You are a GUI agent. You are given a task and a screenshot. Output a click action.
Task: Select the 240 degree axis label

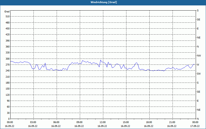pos(8,71)
